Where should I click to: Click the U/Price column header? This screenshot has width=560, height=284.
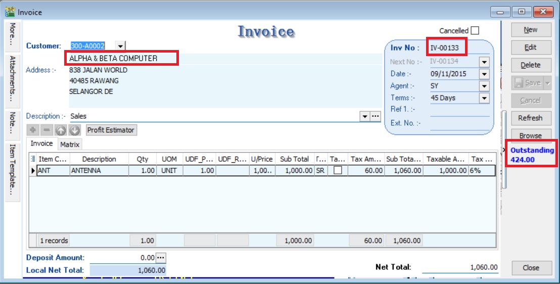(262, 159)
